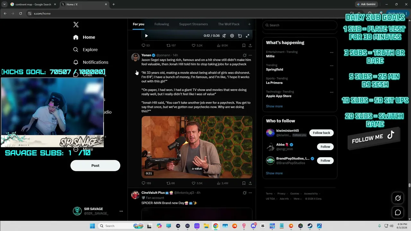Like the post with 3.2K likes
The width and height of the screenshot is (411, 231).
pyautogui.click(x=197, y=46)
